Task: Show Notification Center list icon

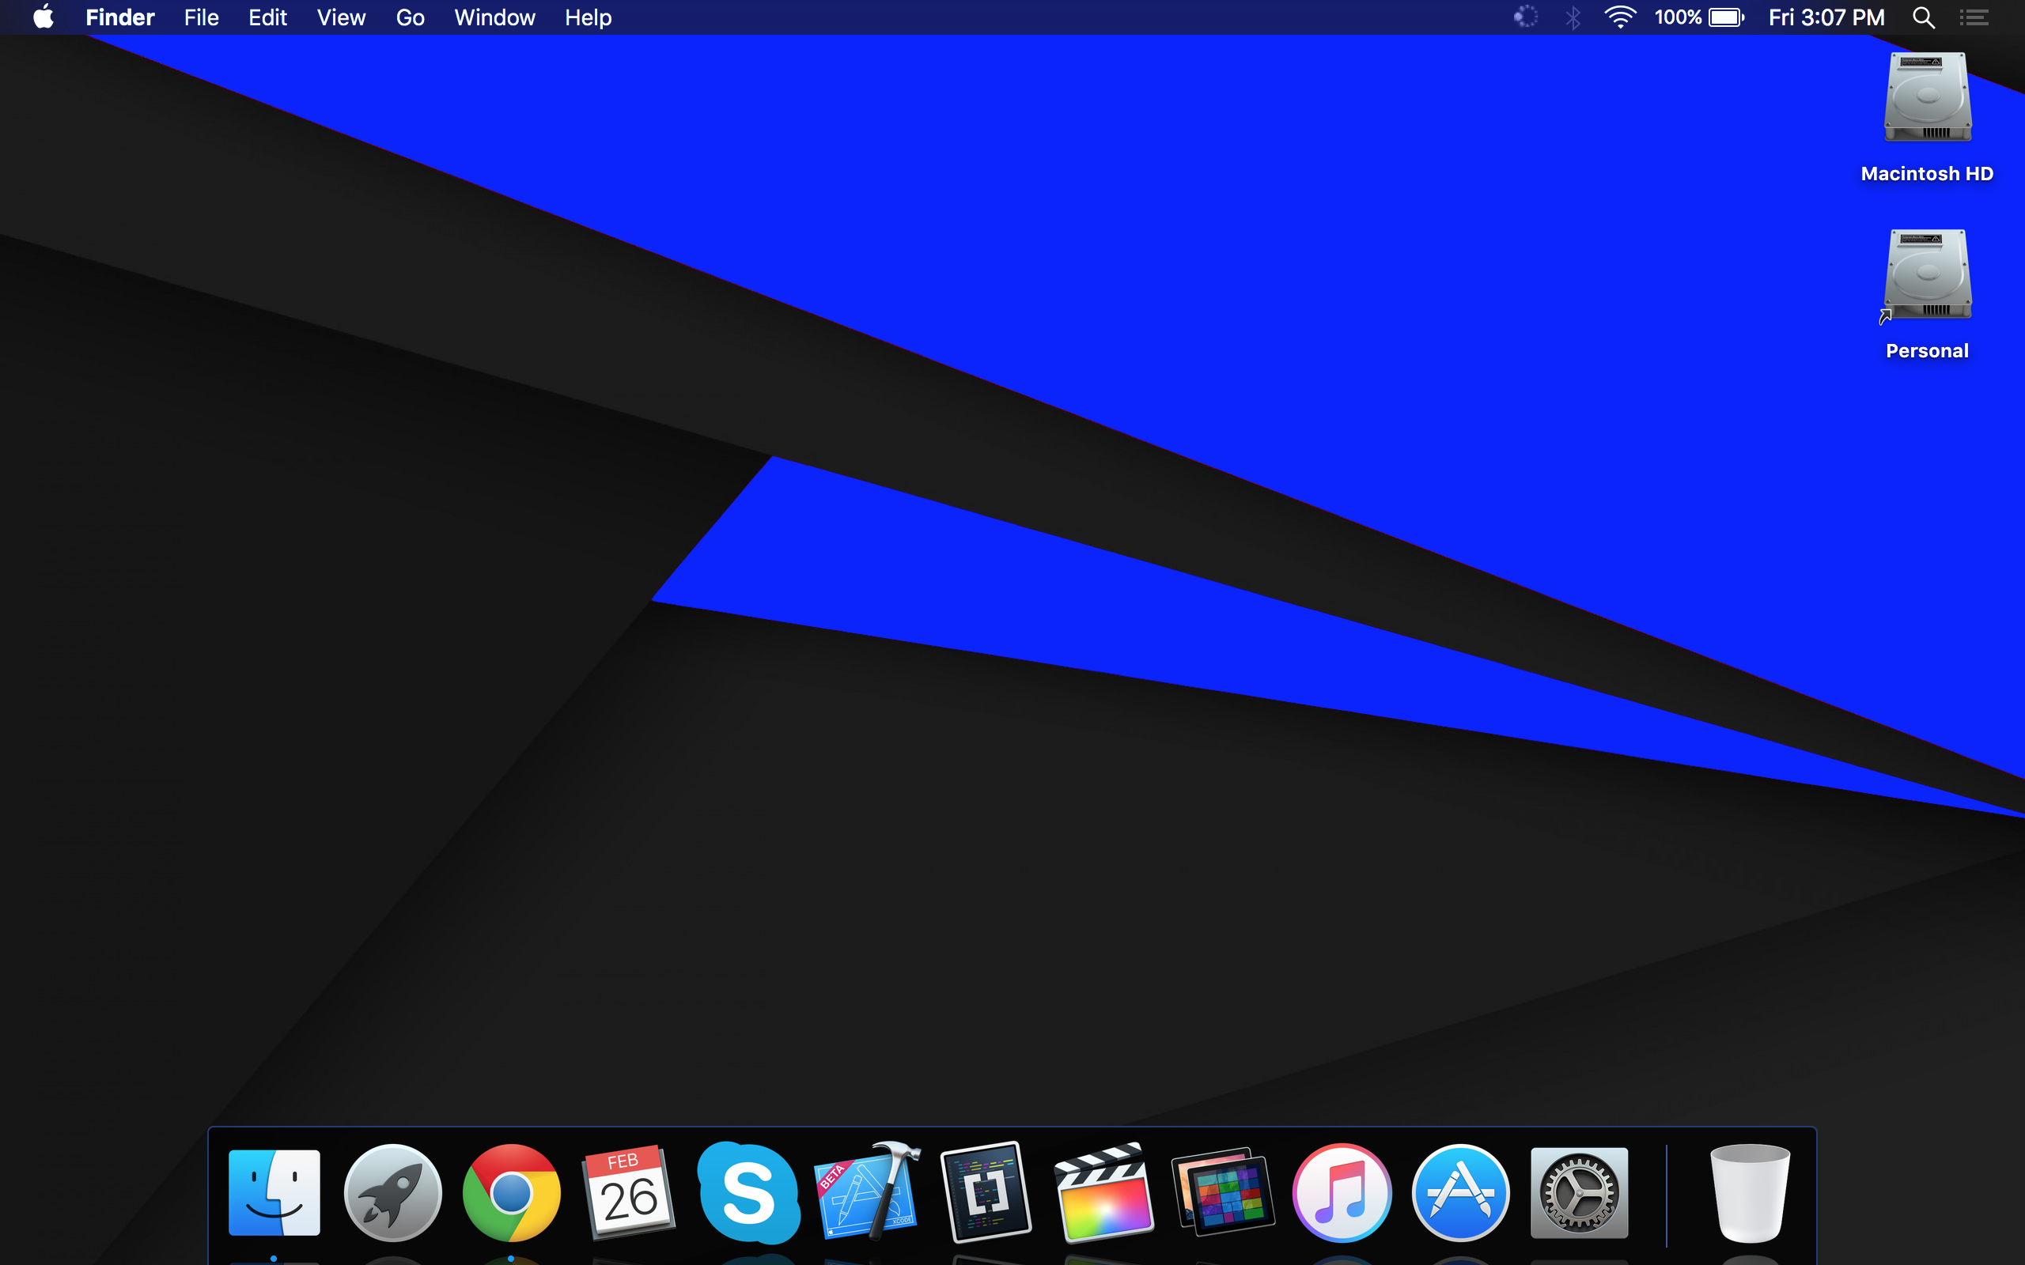Action: pos(1974,17)
